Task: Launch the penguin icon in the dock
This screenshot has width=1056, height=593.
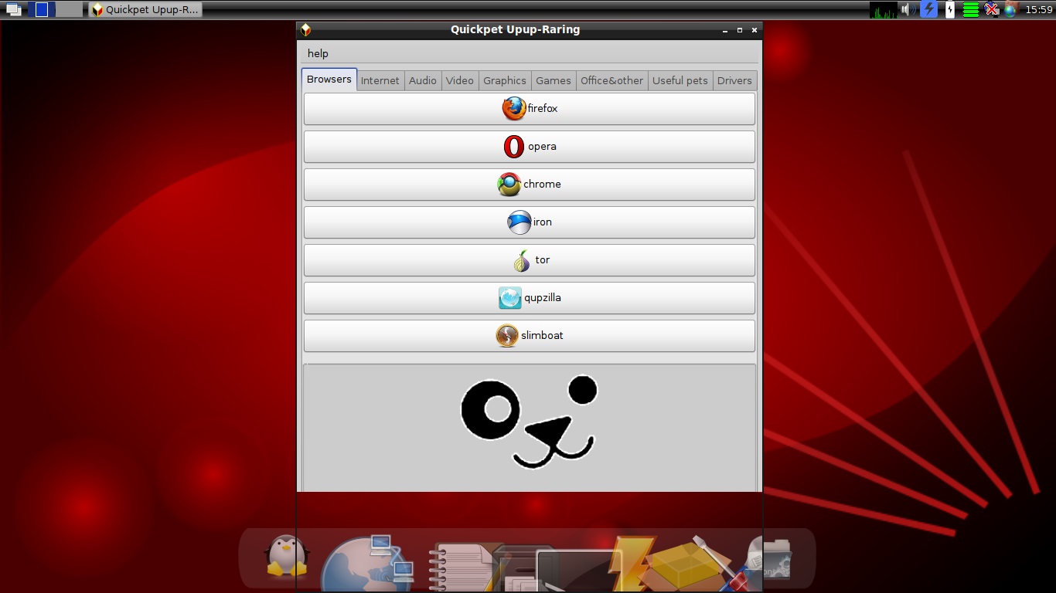Action: point(286,556)
